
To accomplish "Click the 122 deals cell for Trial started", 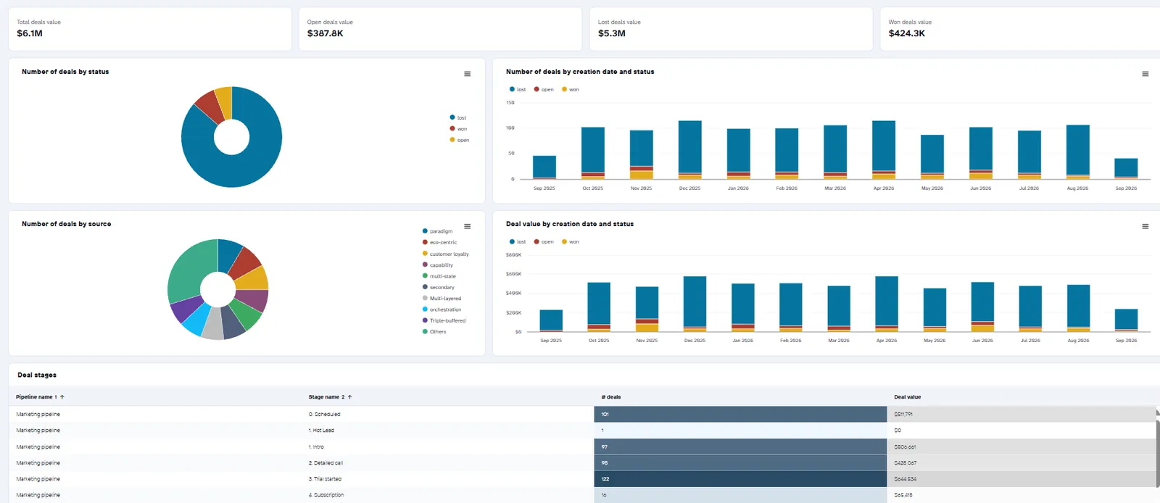I will pyautogui.click(x=740, y=479).
